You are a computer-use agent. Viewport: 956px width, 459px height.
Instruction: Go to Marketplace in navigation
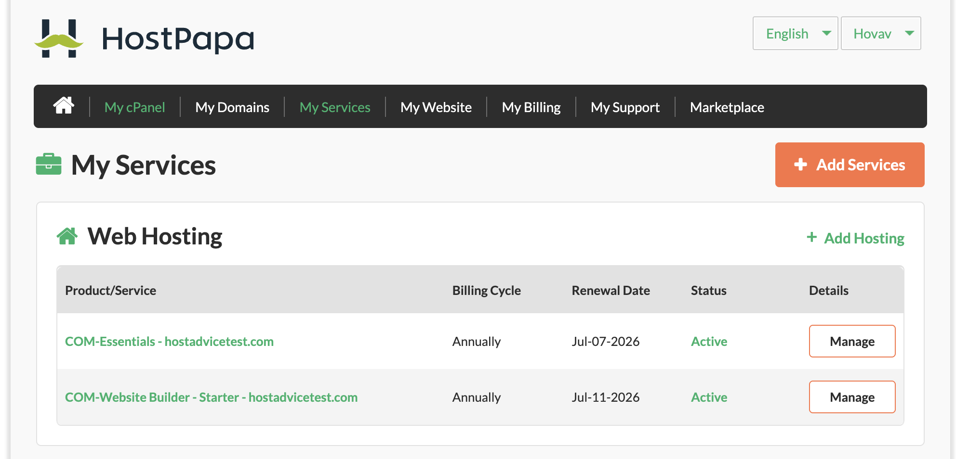click(x=727, y=107)
